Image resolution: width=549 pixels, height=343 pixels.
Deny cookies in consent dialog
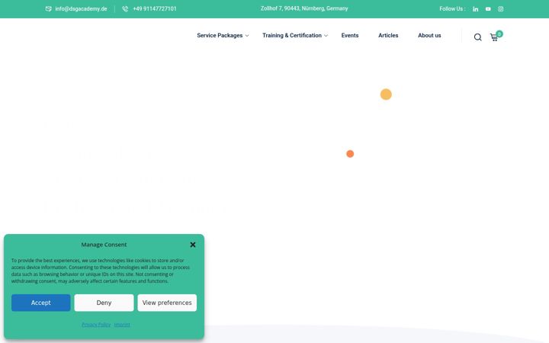point(104,303)
